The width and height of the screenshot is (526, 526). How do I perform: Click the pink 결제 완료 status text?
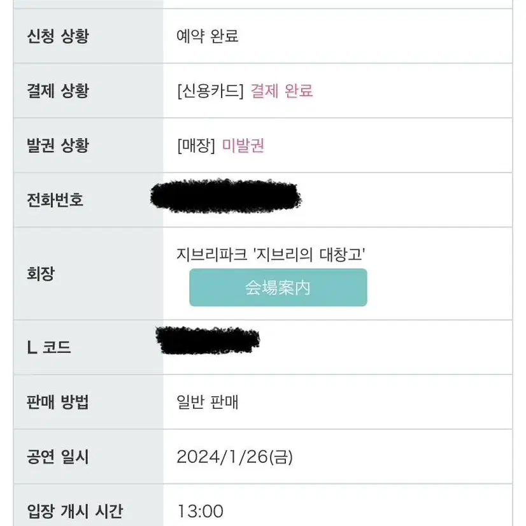pos(281,90)
